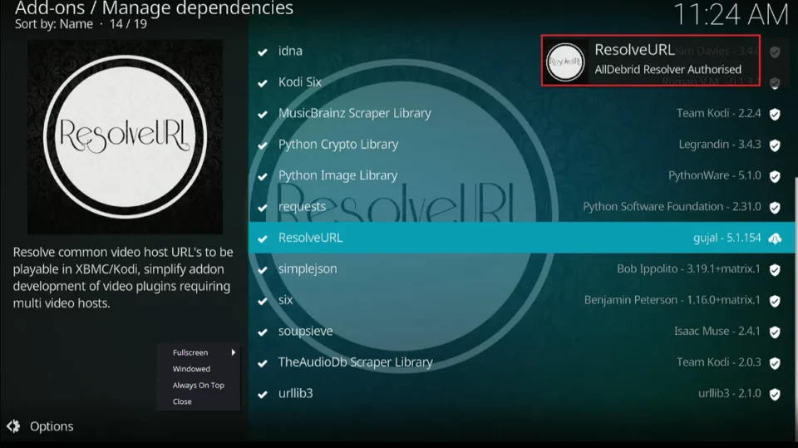Click the checkmark beside Python Image Library
Screen dimensions: 798x448
[263, 176]
